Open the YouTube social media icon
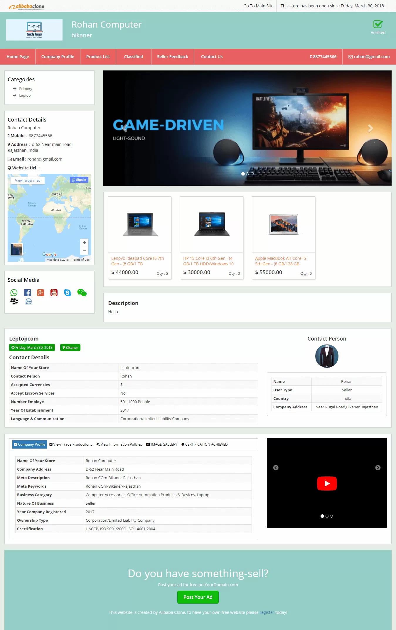Image resolution: width=396 pixels, height=630 pixels. [54, 293]
